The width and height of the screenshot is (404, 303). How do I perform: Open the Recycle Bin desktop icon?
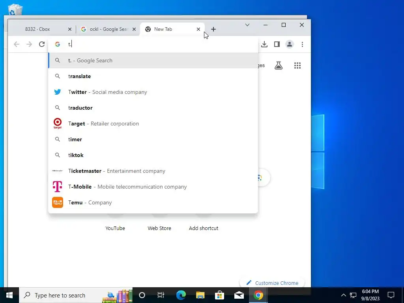tap(15, 9)
